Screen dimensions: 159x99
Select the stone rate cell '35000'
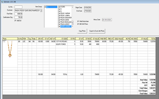[x=87, y=42]
